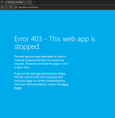Go back with the back arrow
Viewport: 115px width, 118px height.
pyautogui.click(x=2, y=7)
